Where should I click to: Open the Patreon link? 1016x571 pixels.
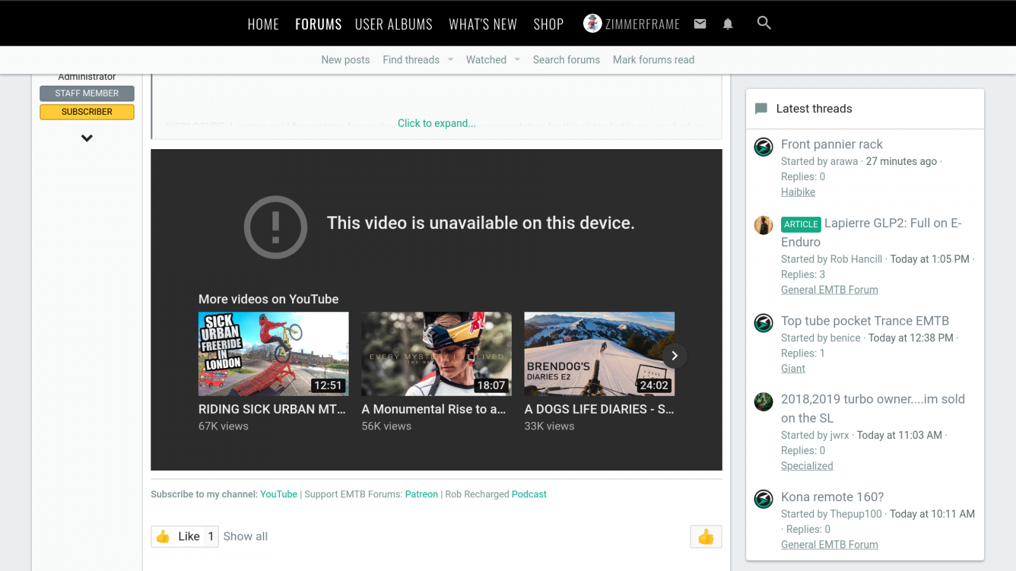point(422,494)
